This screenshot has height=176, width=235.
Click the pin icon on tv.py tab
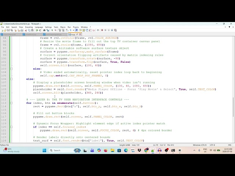pyautogui.click(x=77, y=34)
